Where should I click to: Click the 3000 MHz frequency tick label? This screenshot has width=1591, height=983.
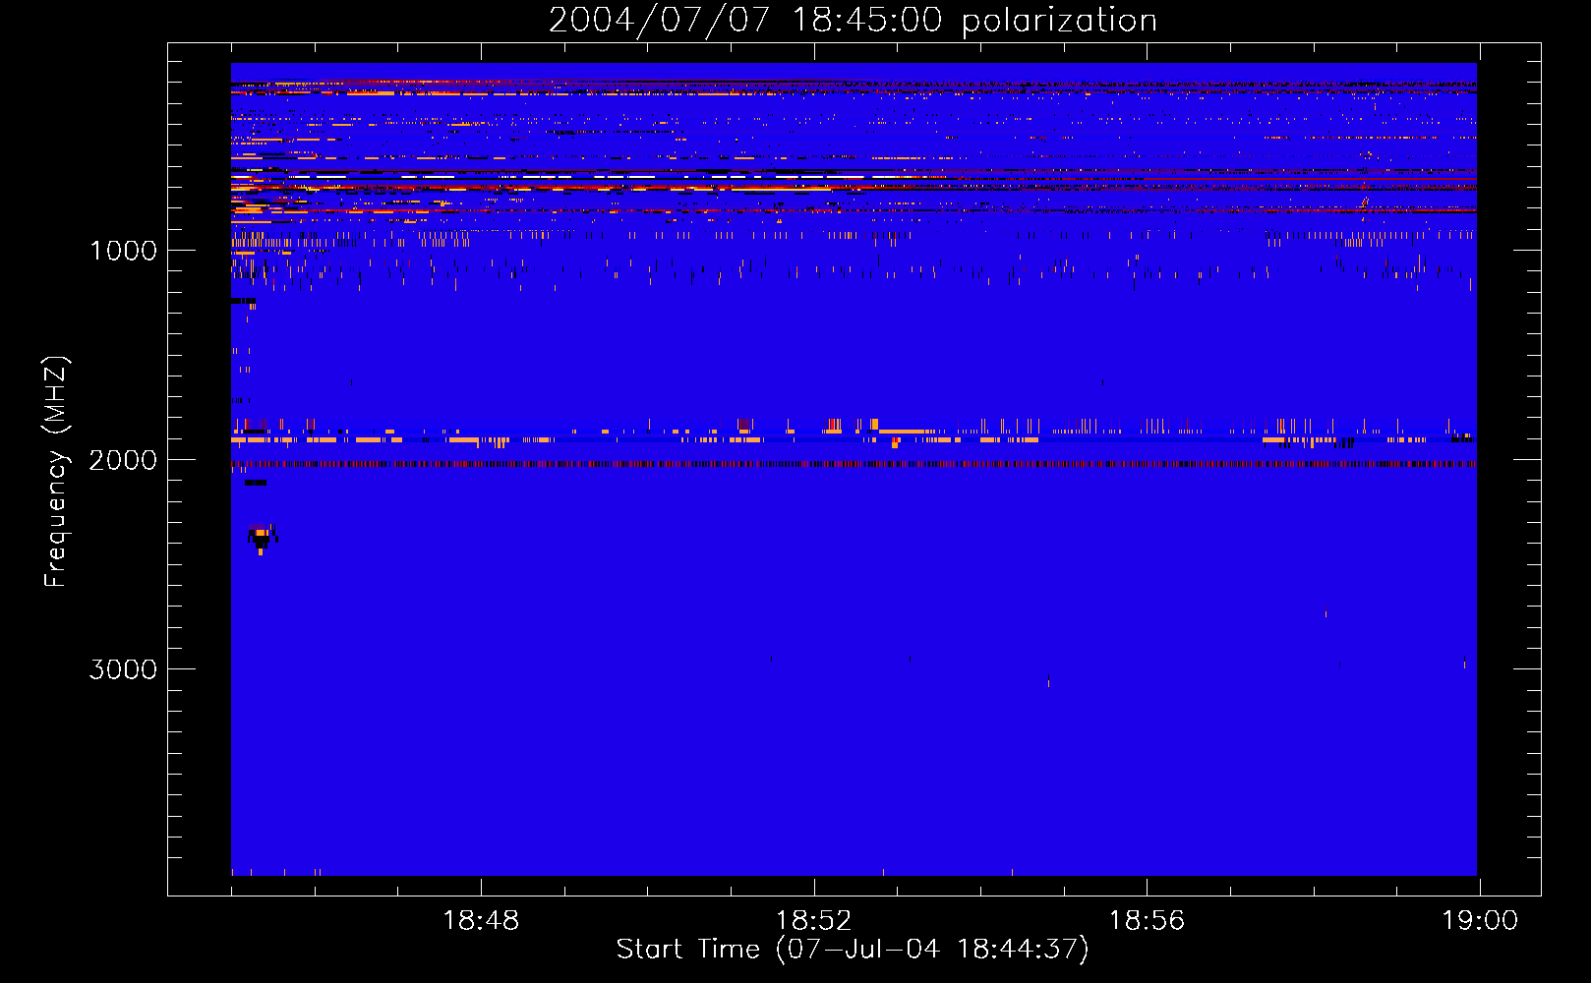124,669
